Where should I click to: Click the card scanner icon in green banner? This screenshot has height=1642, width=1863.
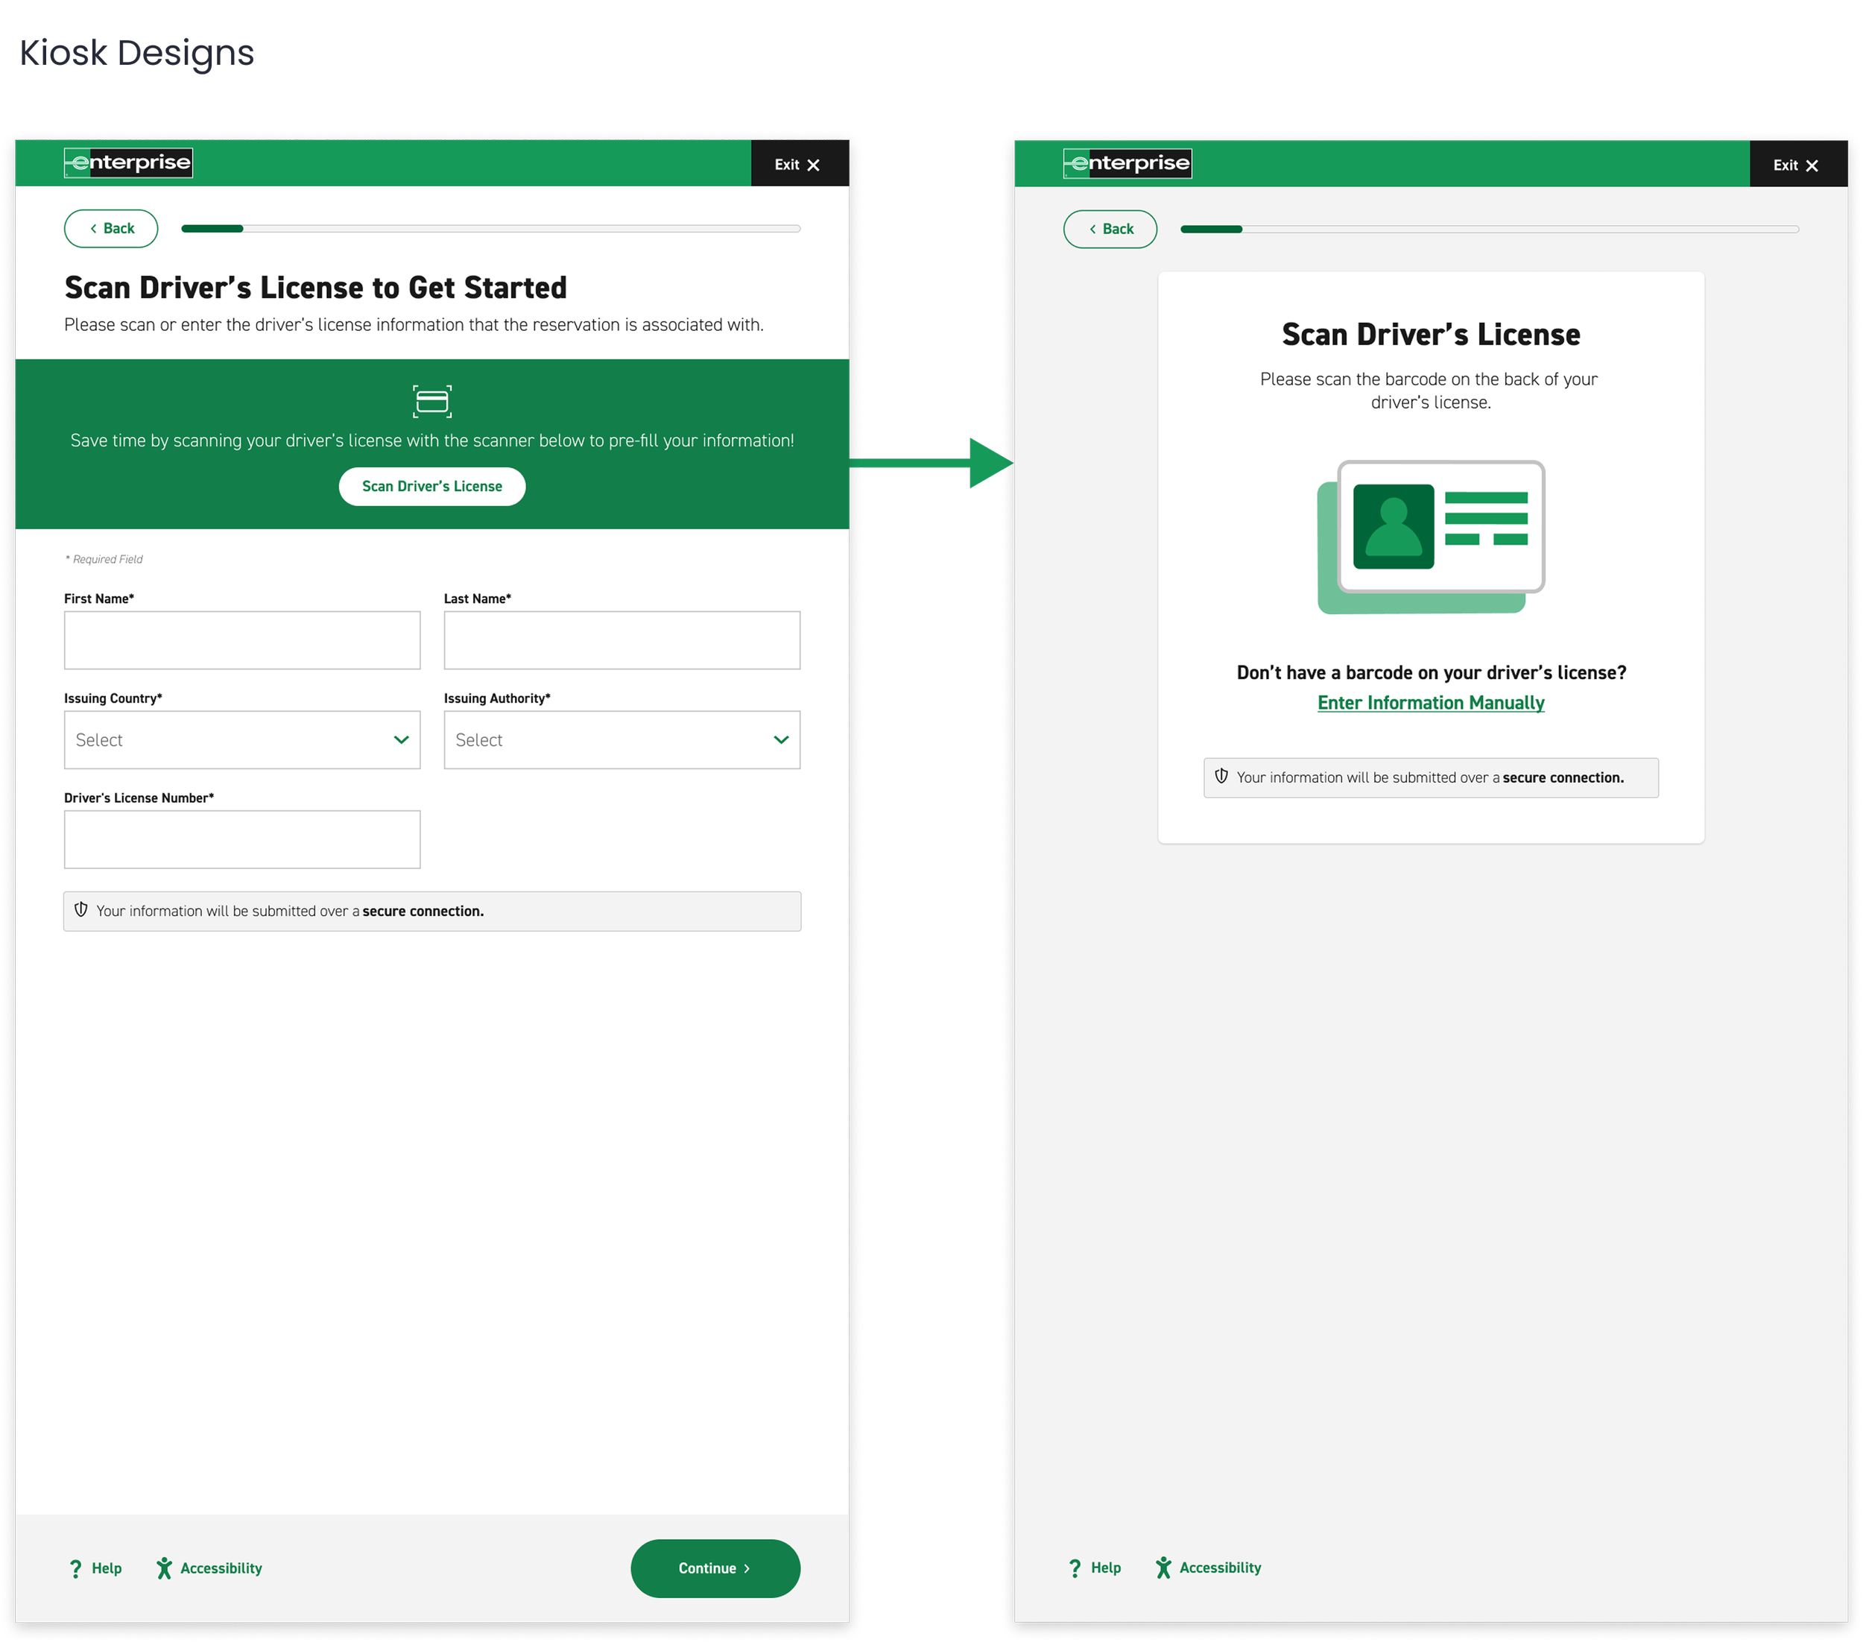[x=432, y=401]
